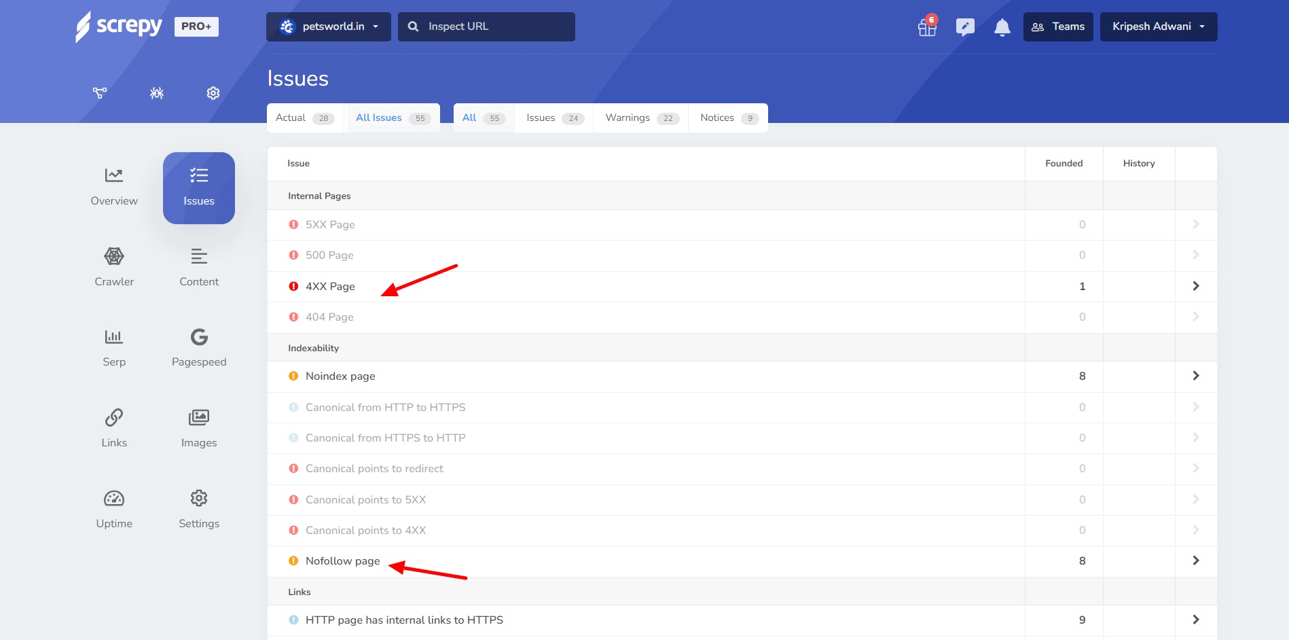This screenshot has width=1289, height=640.
Task: Open the Noindex page issue
Action: point(340,376)
